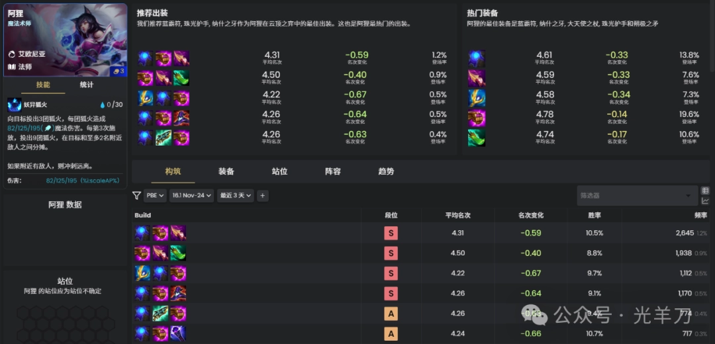The height and width of the screenshot is (344, 715).
Task: Expand the 16.1 Nov-24 patch dropdown
Action: tap(191, 196)
